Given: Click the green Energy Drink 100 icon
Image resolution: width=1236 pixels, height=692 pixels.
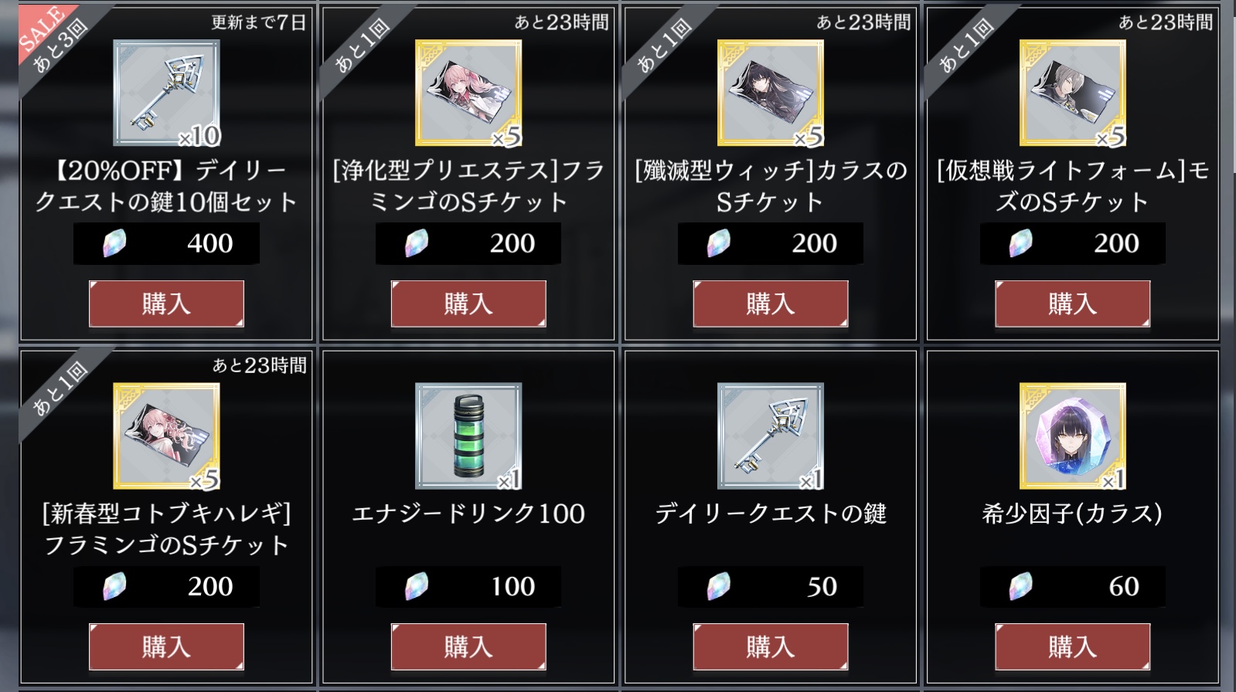Looking at the screenshot, I should pyautogui.click(x=468, y=436).
